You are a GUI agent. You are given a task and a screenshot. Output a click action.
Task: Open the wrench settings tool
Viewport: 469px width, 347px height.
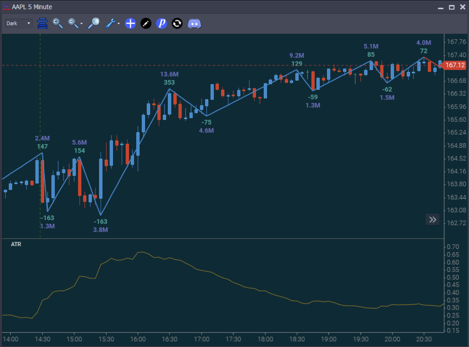111,23
